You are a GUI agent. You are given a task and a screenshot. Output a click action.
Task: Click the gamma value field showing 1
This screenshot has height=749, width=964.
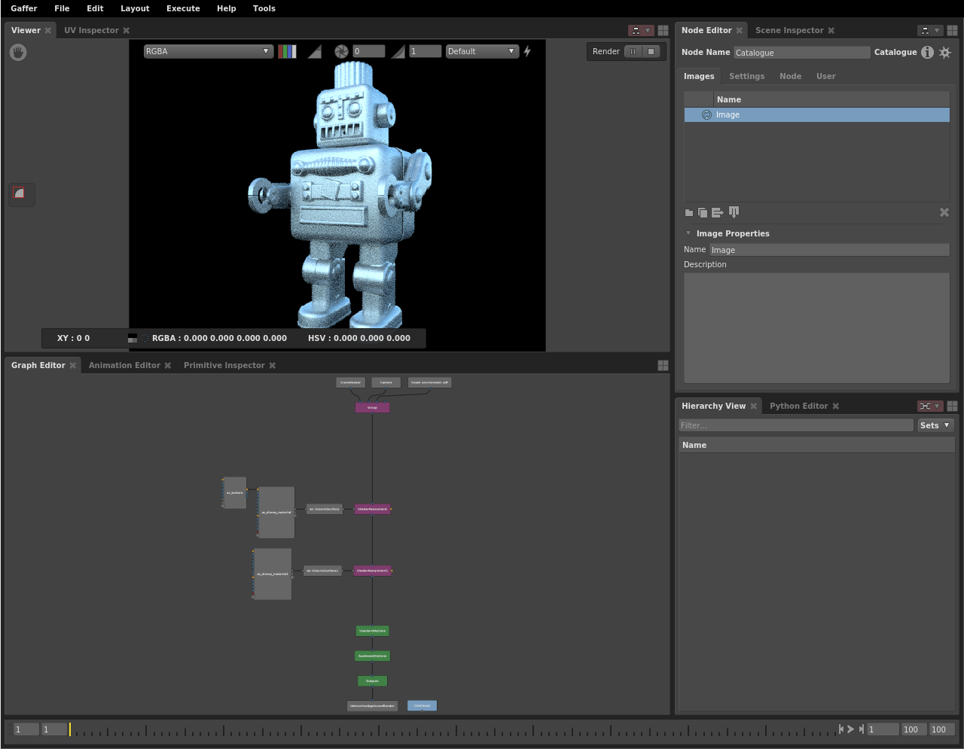coord(426,51)
